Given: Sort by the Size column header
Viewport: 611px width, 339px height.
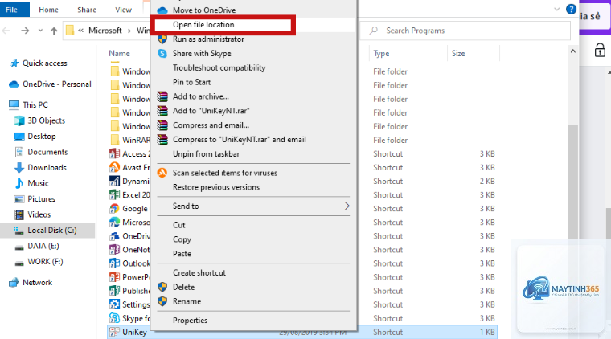Looking at the screenshot, I should pyautogui.click(x=458, y=53).
